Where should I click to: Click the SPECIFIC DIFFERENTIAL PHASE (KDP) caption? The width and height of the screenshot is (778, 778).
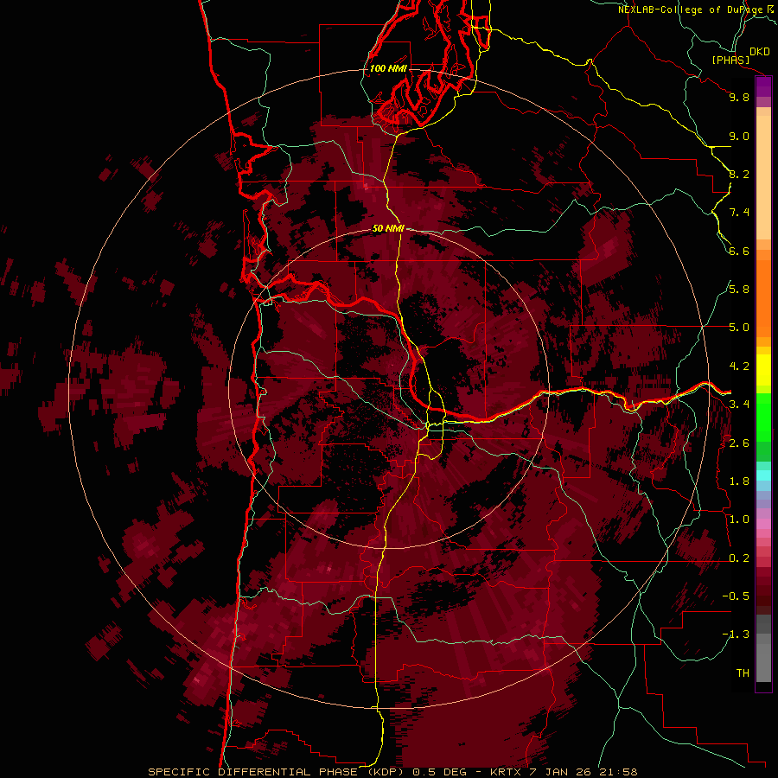277,772
